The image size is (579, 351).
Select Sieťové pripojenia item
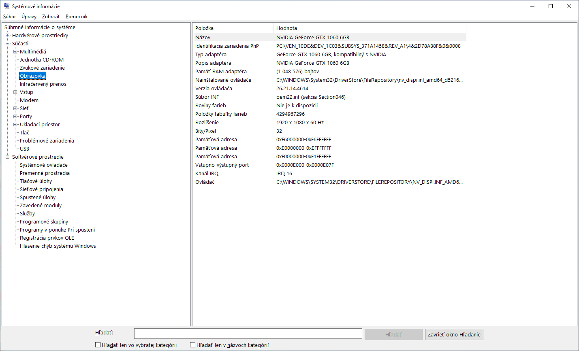point(41,189)
